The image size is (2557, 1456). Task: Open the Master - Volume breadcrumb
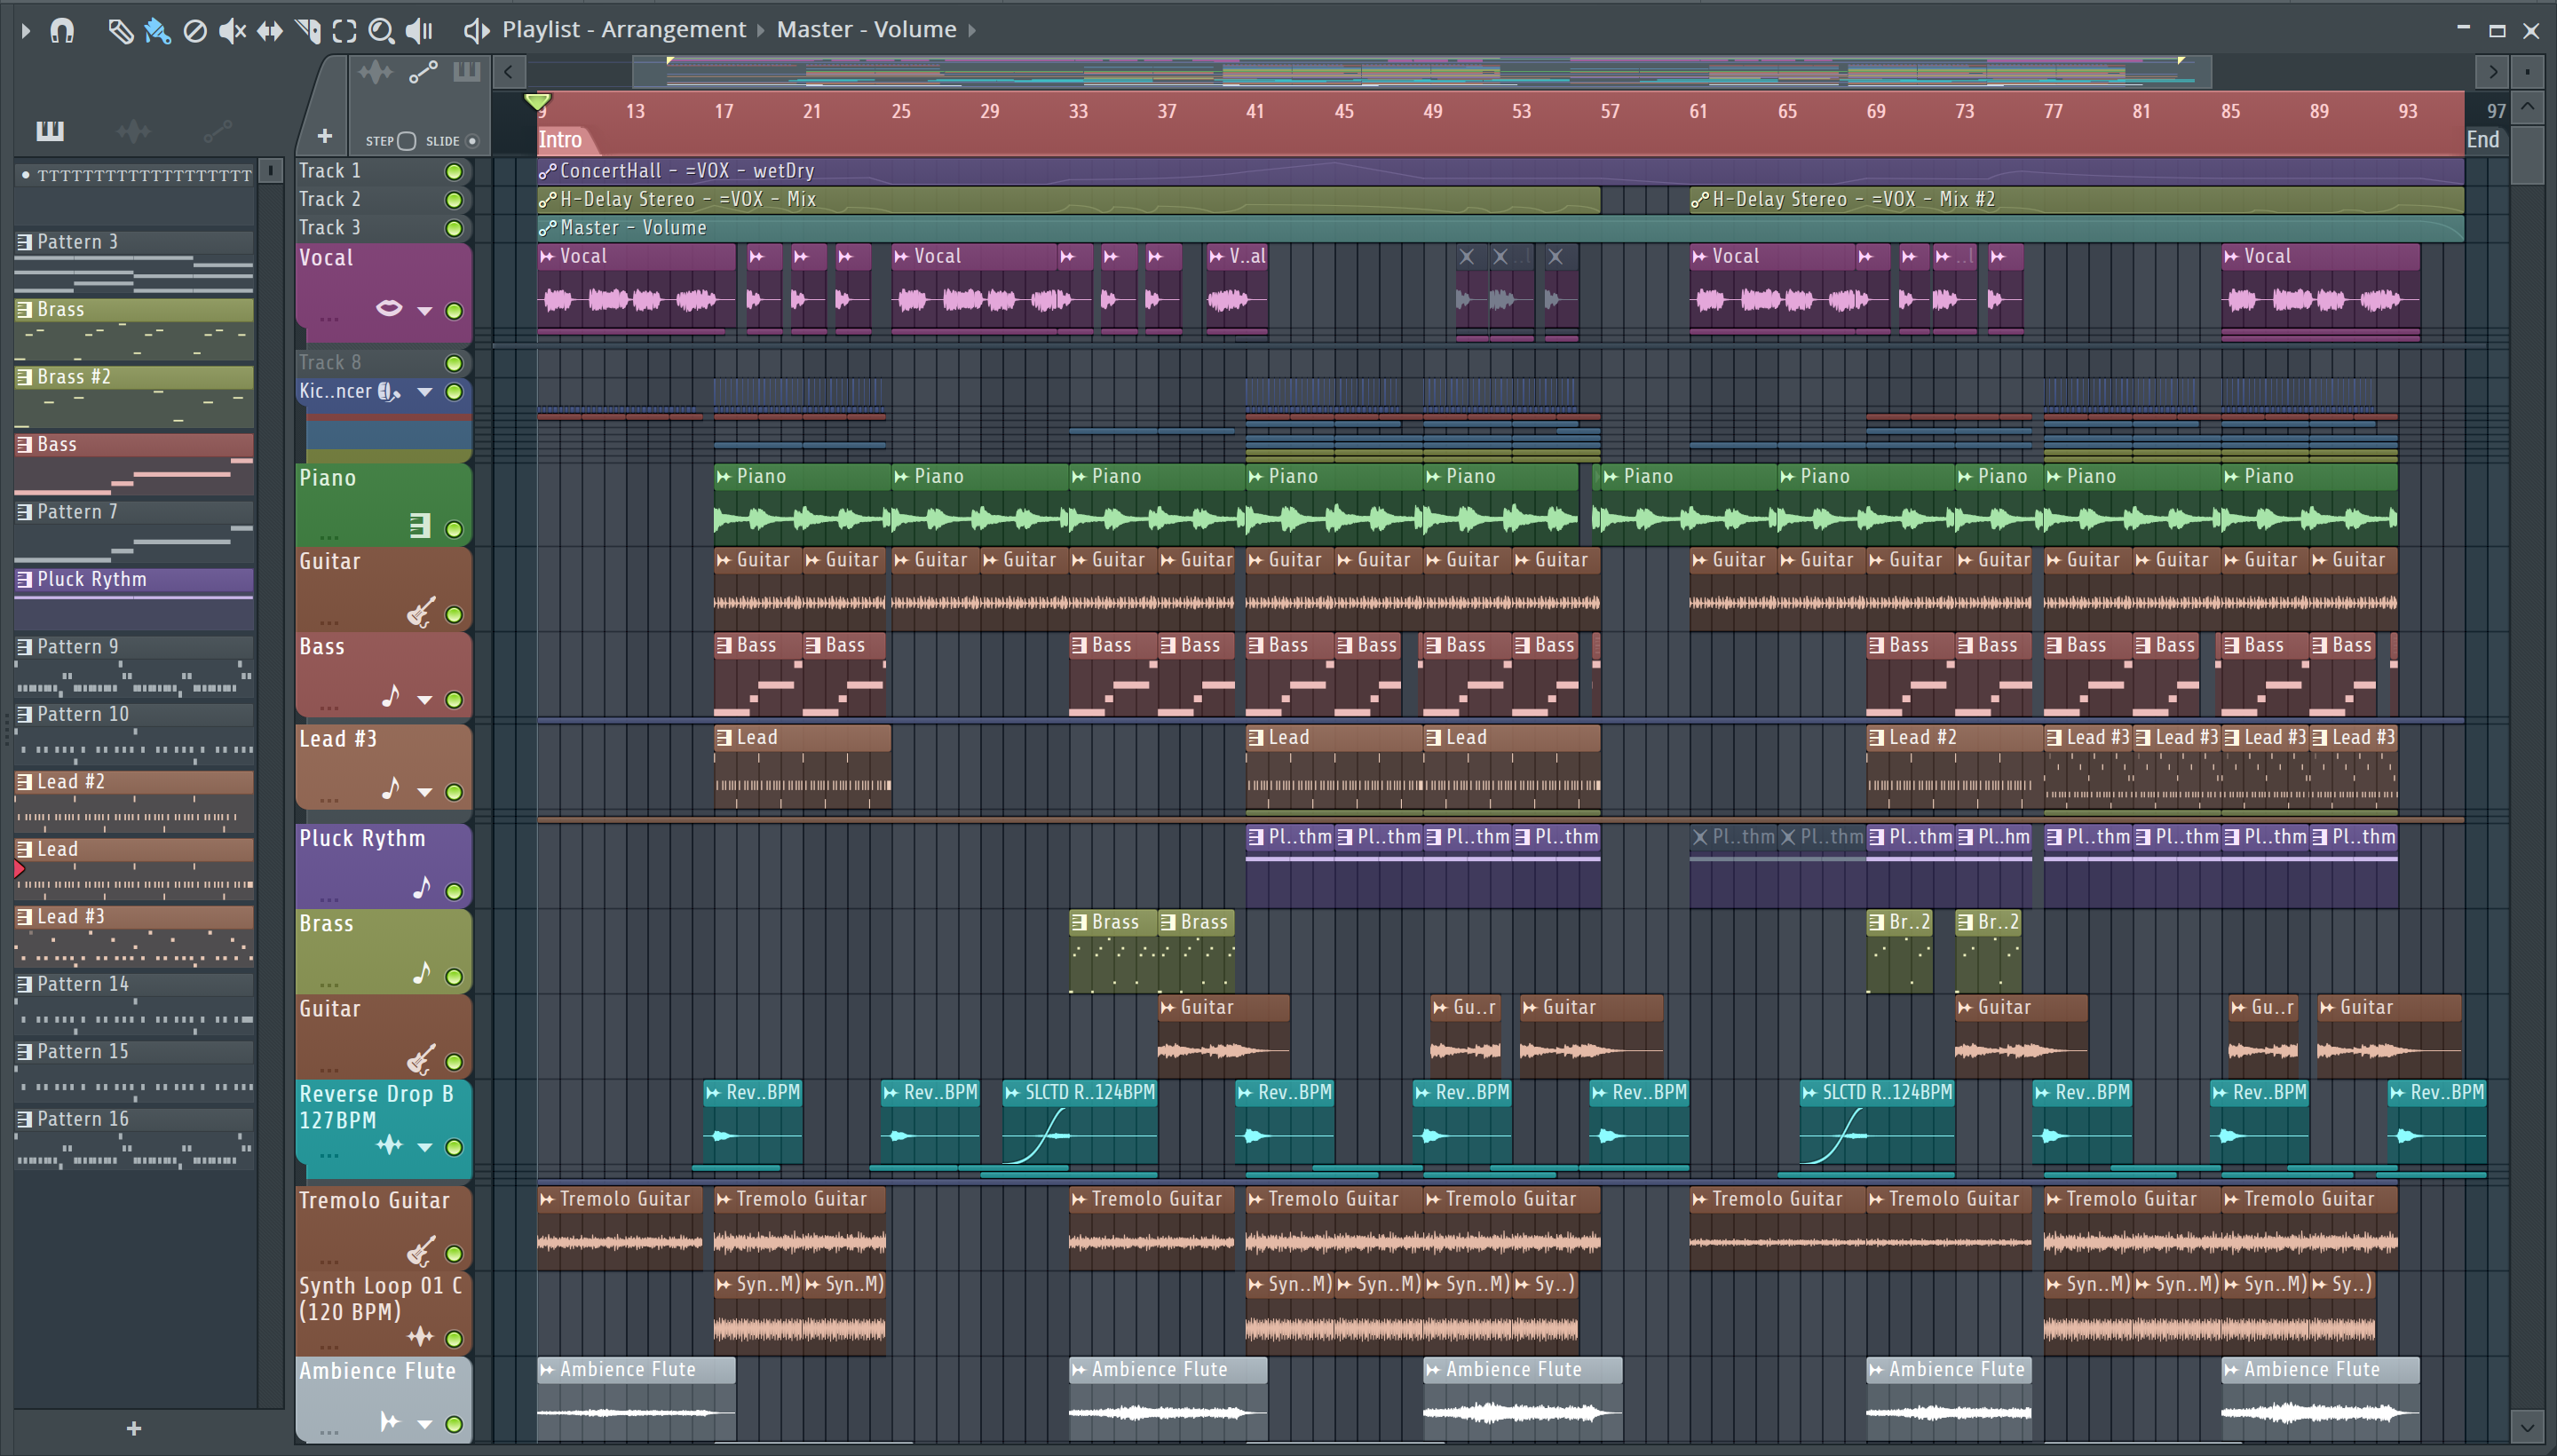[866, 30]
